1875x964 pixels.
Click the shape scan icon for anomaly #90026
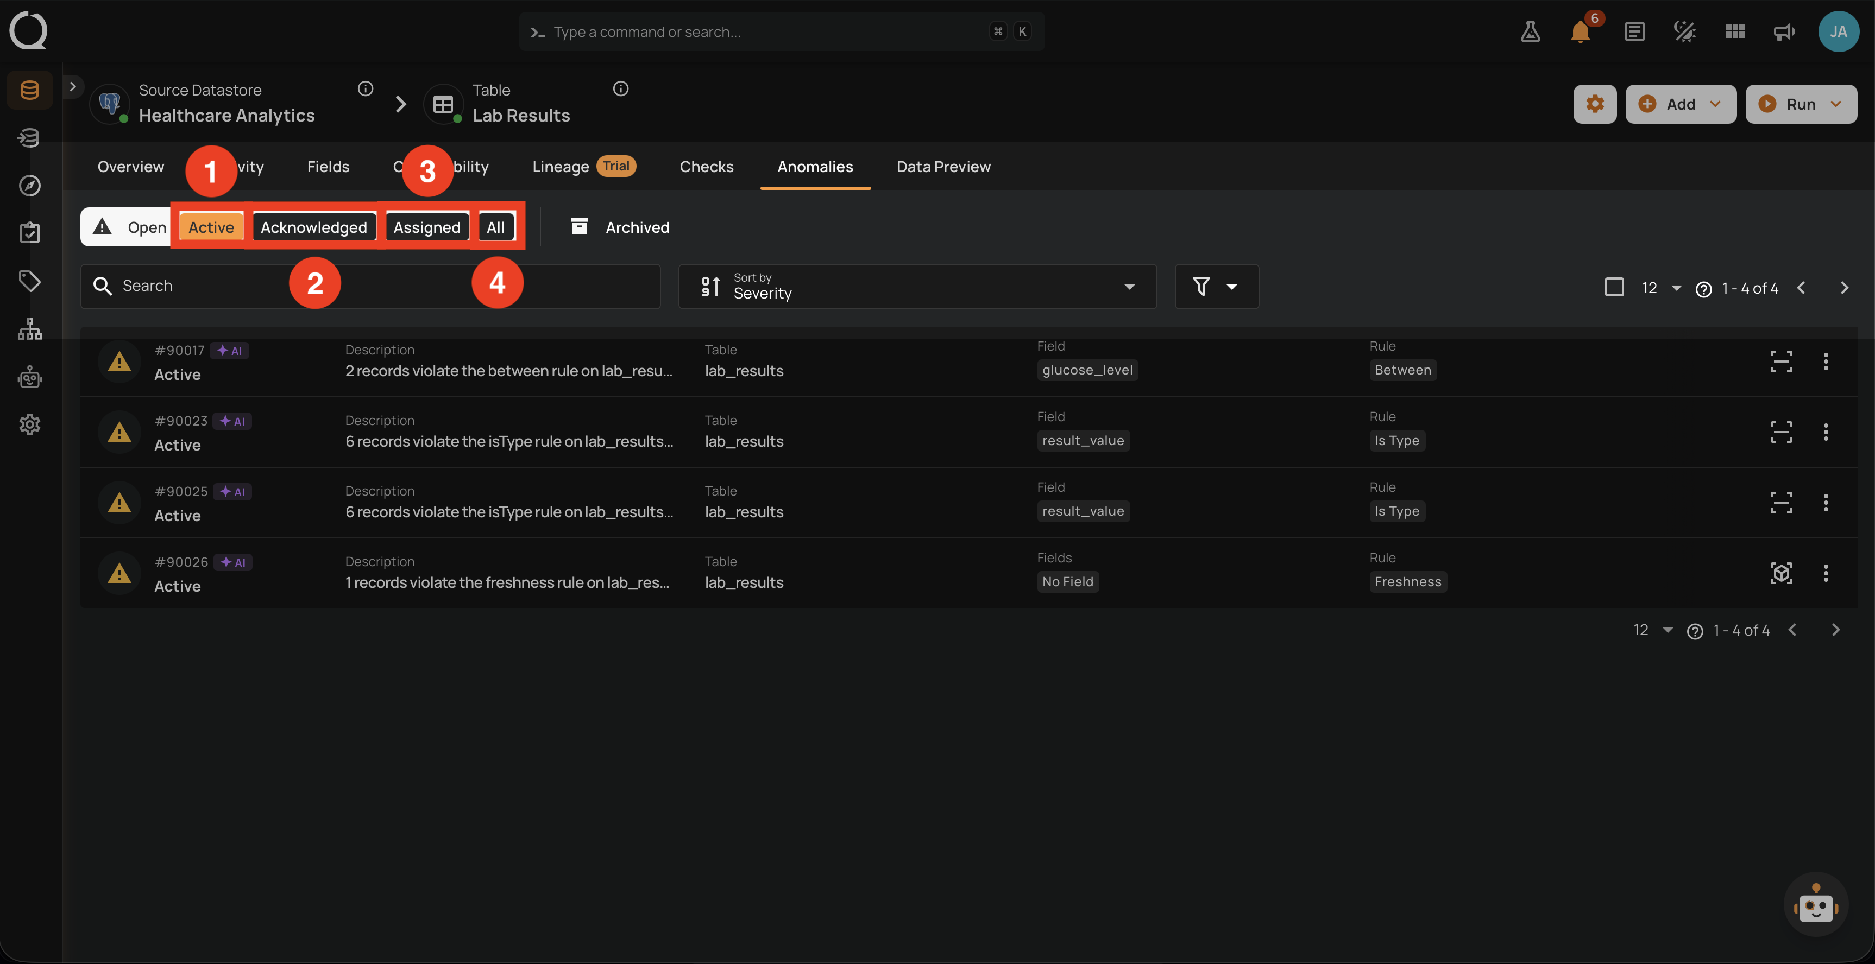[1781, 573]
